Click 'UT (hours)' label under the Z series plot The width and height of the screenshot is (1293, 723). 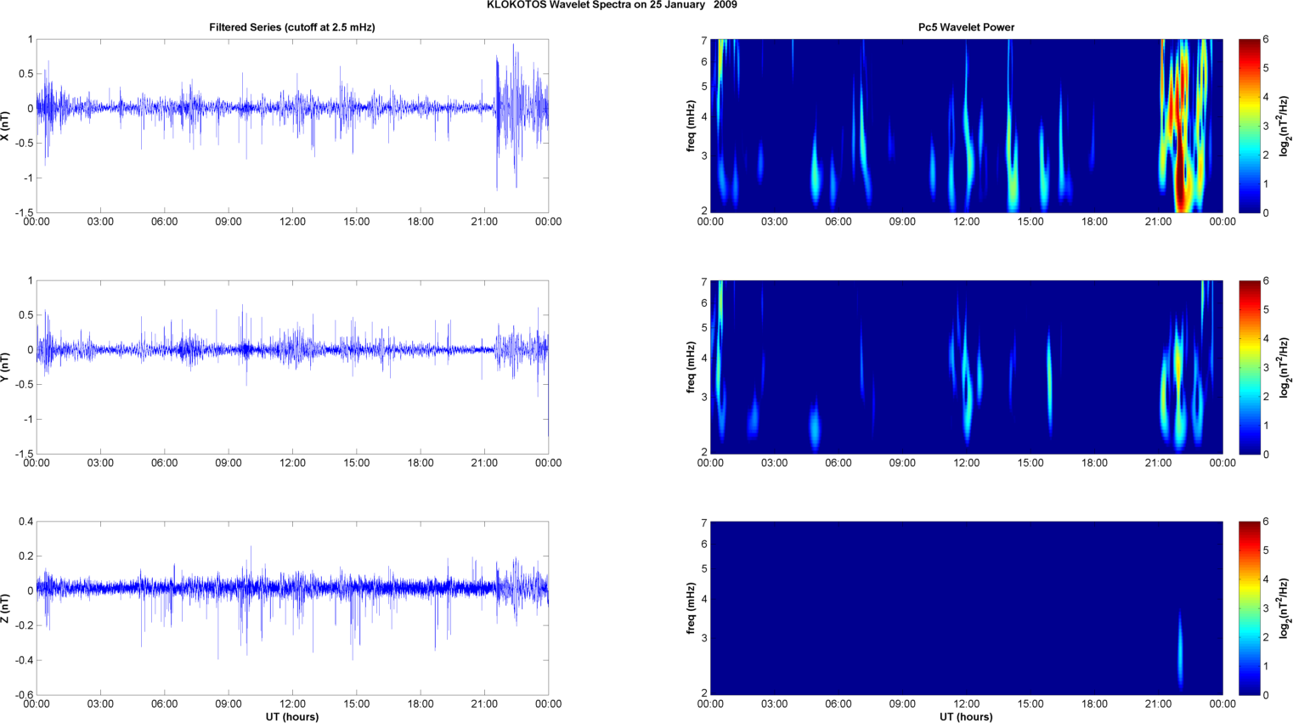(292, 717)
